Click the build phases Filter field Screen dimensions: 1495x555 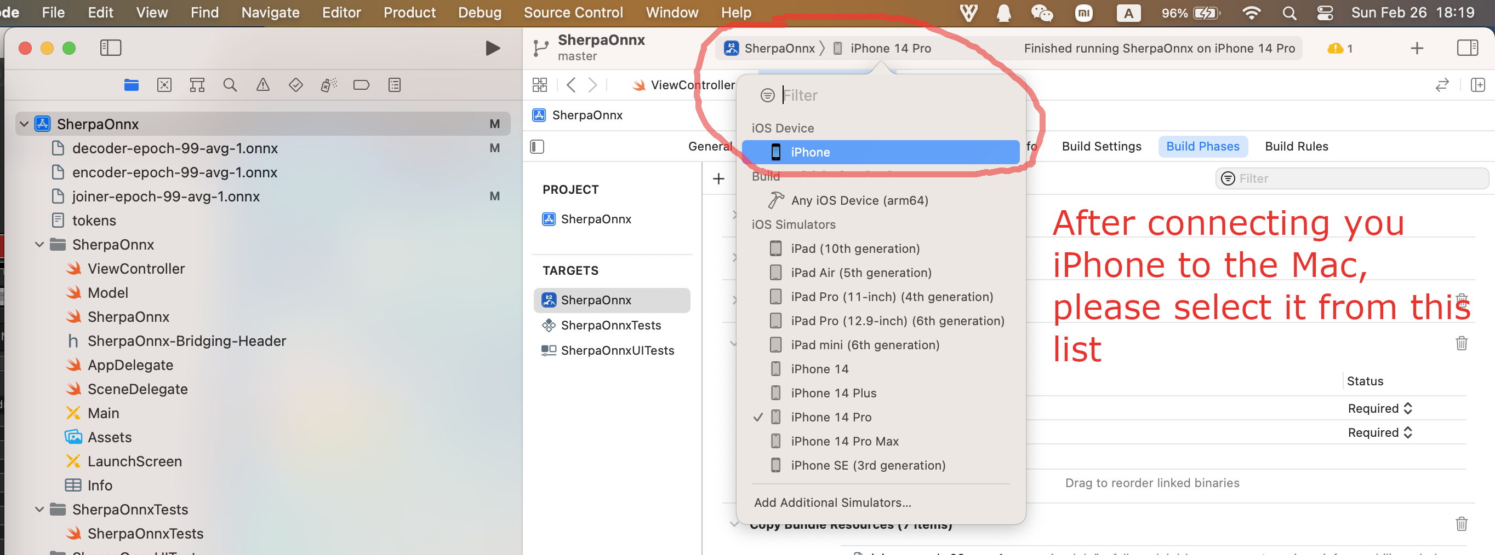point(1351,178)
